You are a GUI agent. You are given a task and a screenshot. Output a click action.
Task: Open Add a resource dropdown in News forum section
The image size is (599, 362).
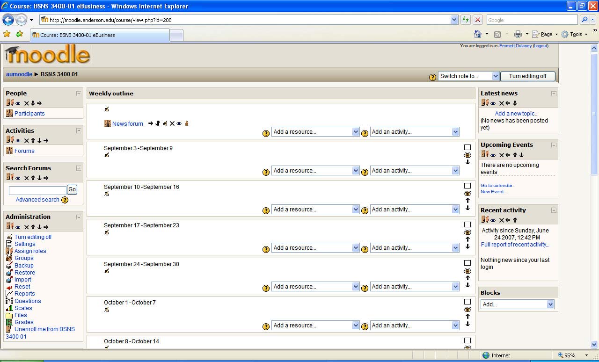tap(315, 132)
